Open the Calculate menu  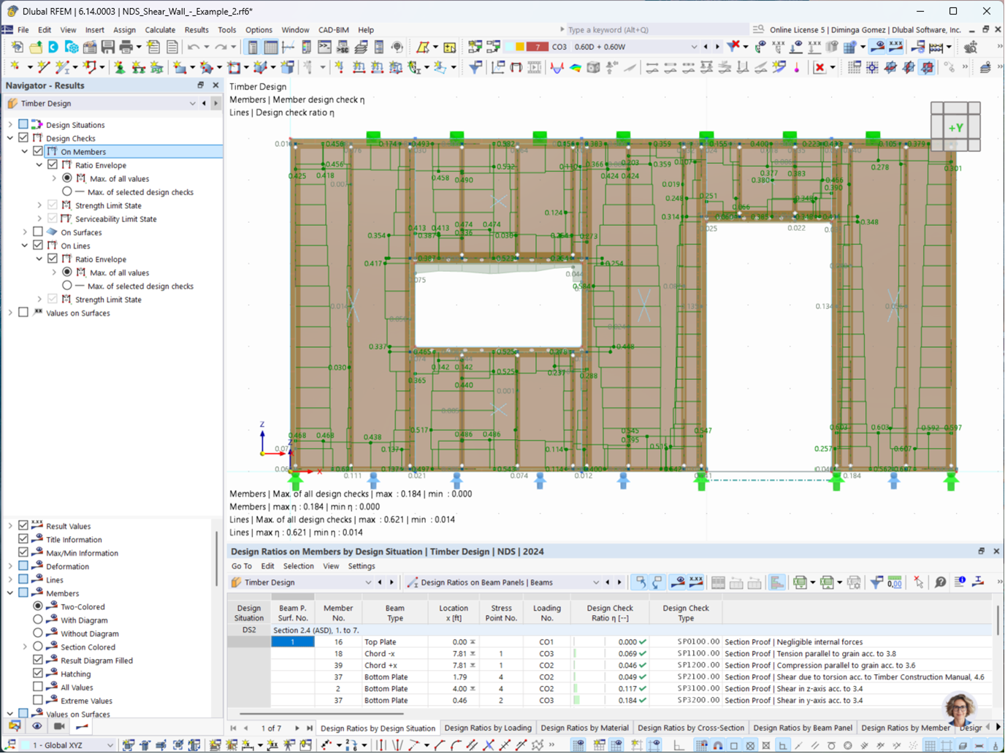[x=160, y=30]
